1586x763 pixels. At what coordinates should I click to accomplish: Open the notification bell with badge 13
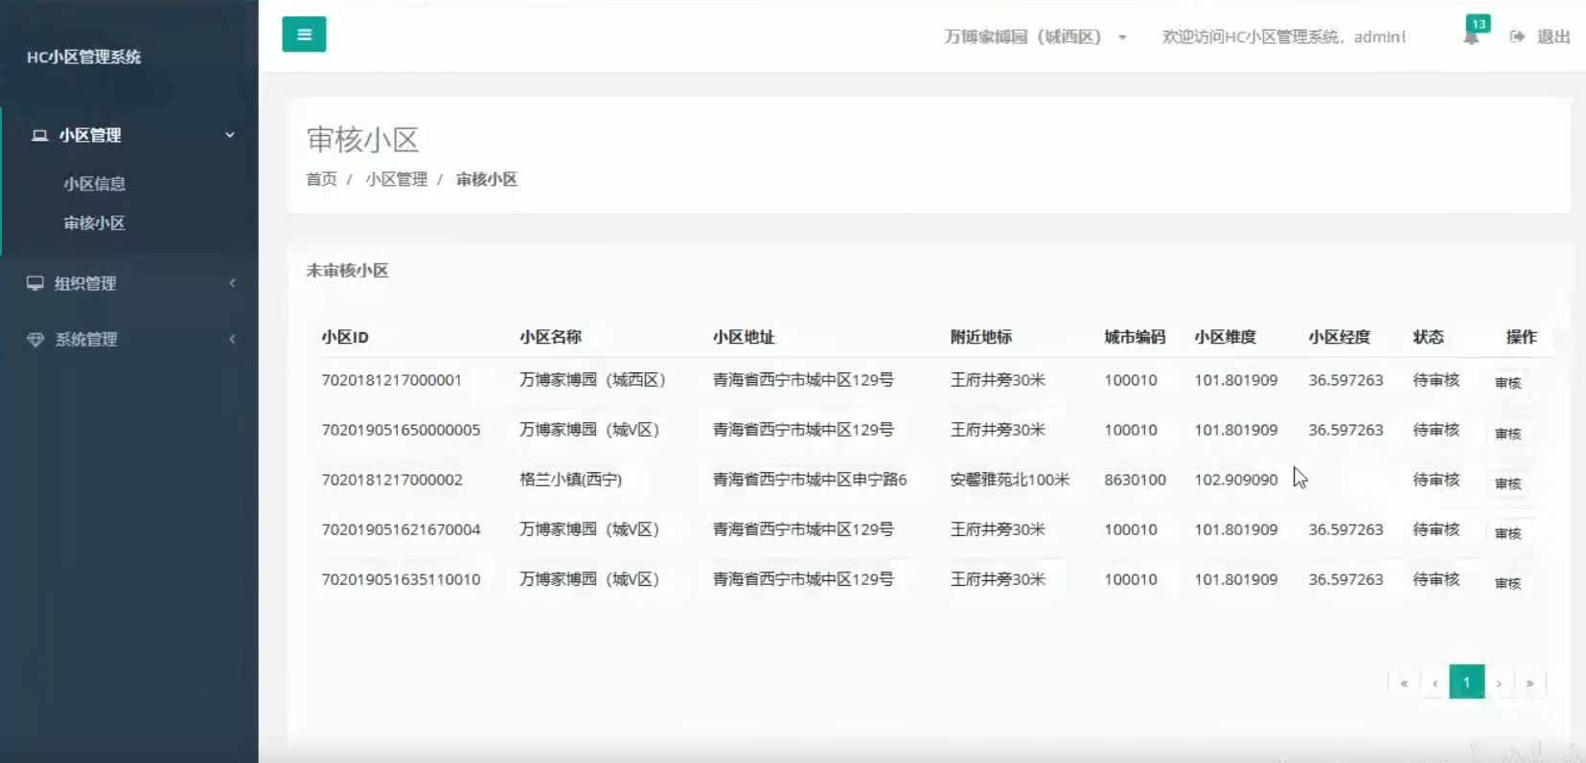(1471, 36)
